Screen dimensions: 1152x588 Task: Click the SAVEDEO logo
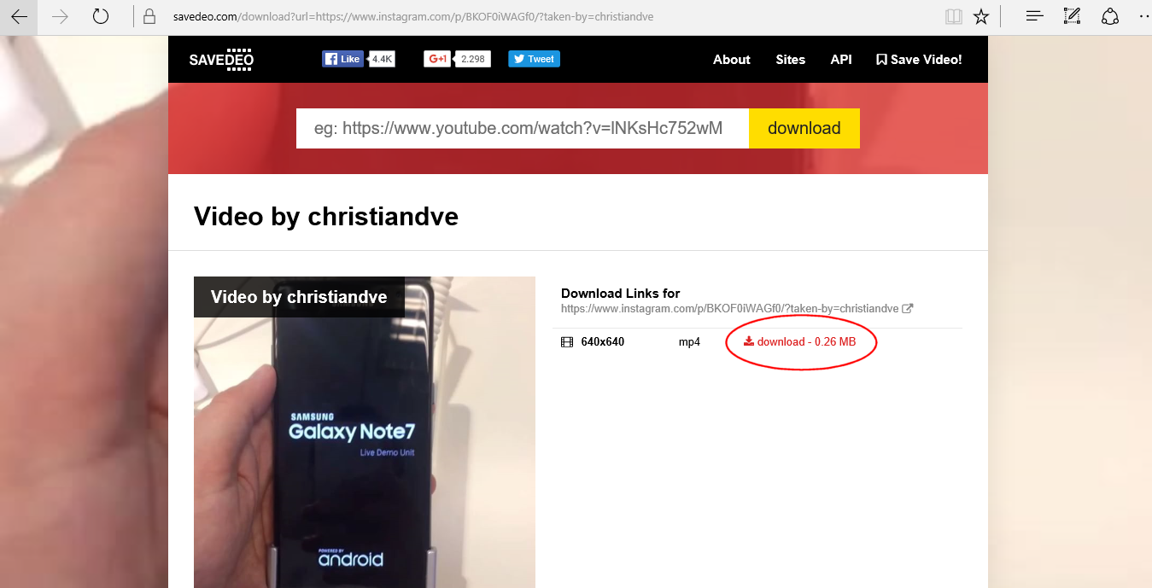(x=221, y=59)
